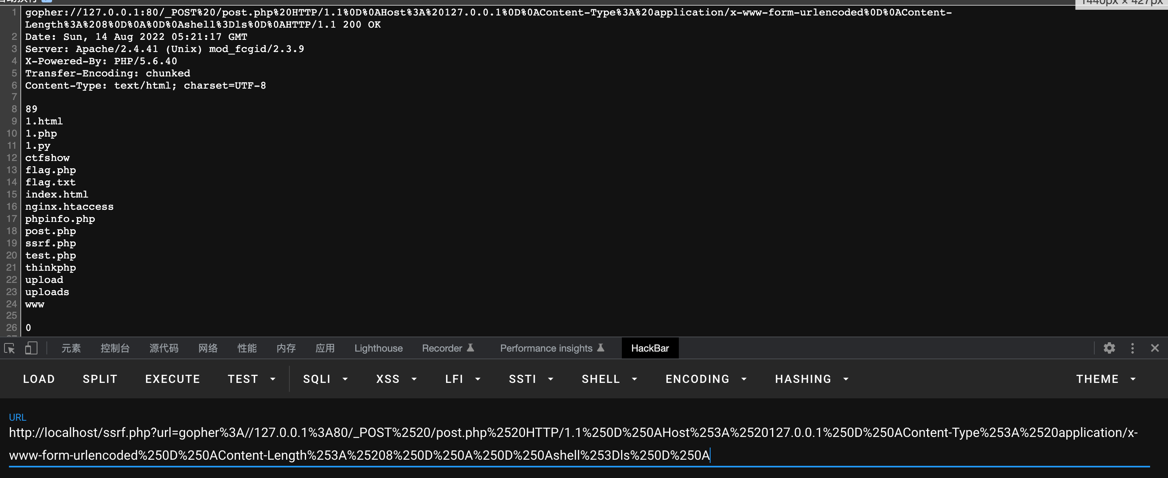This screenshot has height=478, width=1168.
Task: Toggle the device toolbar icon
Action: [31, 348]
